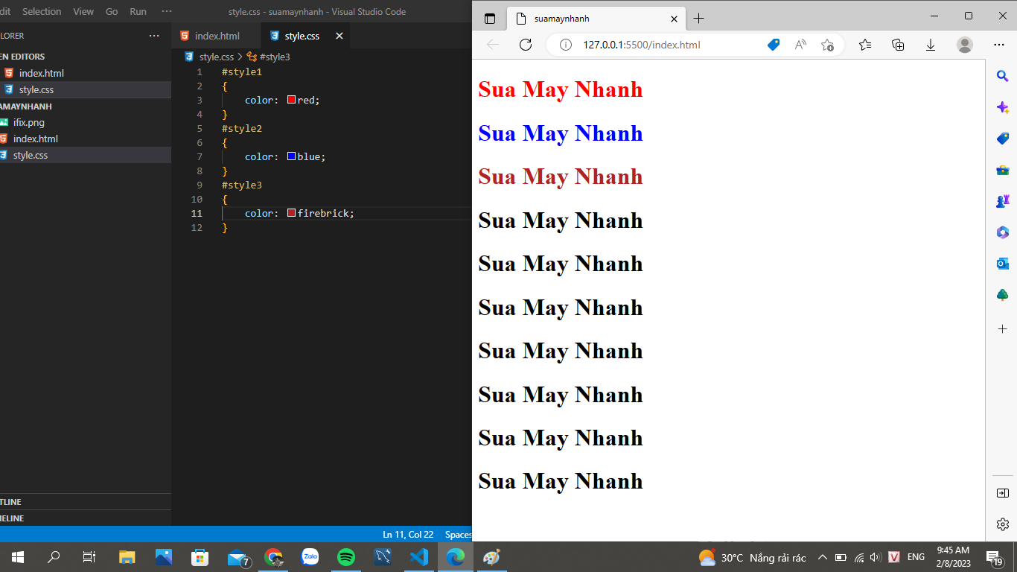Open a new tab in Edge
Viewport: 1017px width, 572px height.
coord(698,19)
